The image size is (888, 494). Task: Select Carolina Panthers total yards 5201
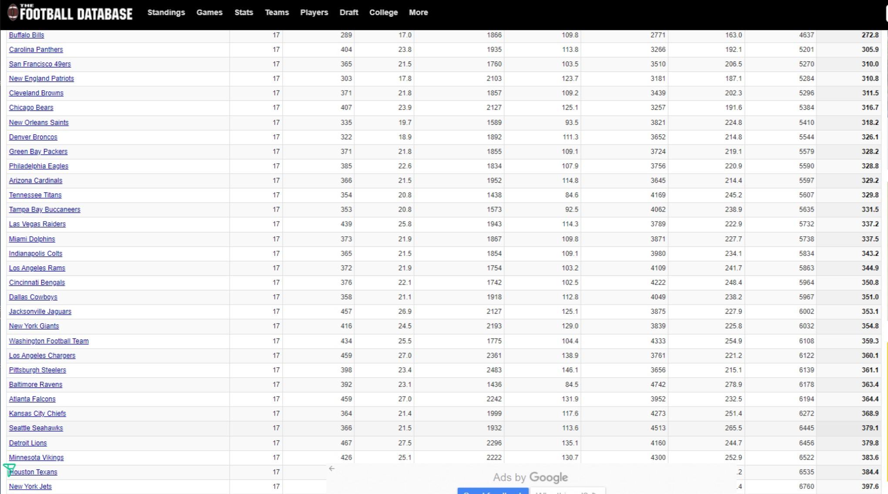click(806, 50)
